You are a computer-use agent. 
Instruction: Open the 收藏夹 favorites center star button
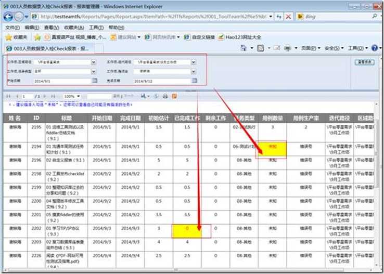[x=17, y=37]
